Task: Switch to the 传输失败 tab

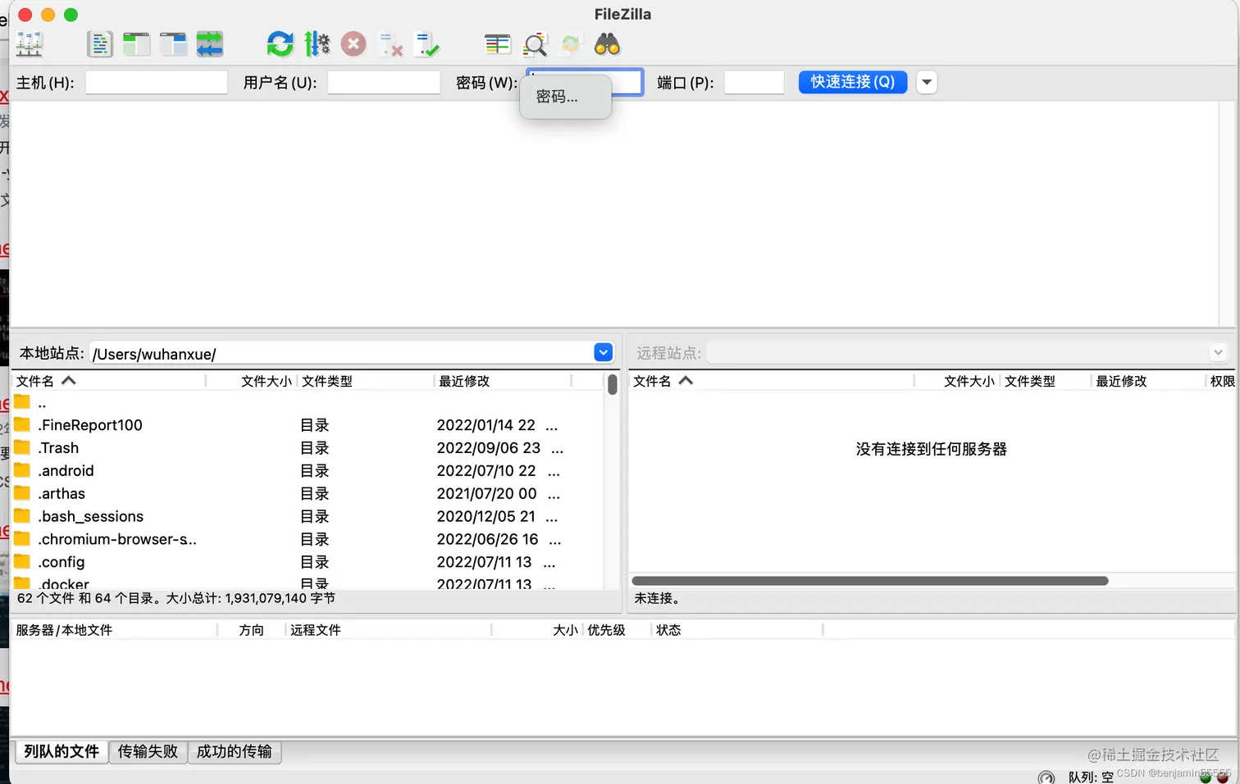Action: [148, 751]
